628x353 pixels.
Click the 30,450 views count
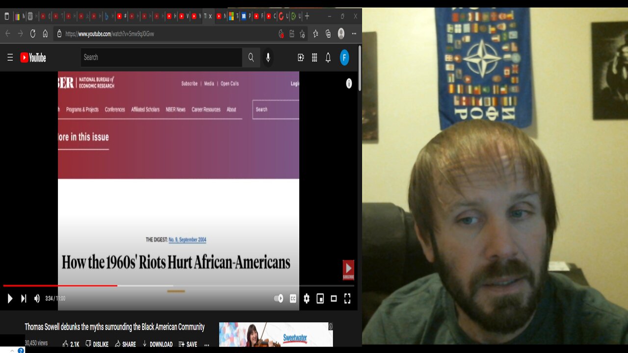point(36,343)
